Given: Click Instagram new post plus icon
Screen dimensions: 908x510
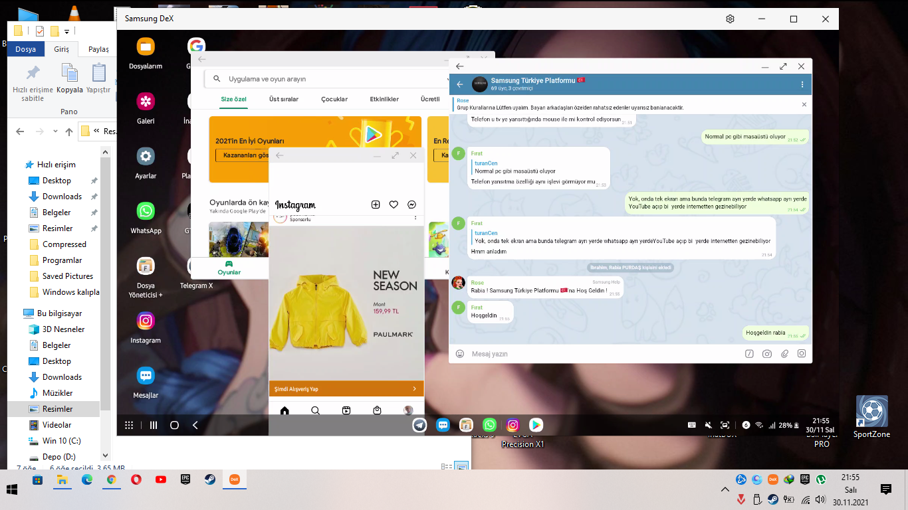Looking at the screenshot, I should point(376,205).
